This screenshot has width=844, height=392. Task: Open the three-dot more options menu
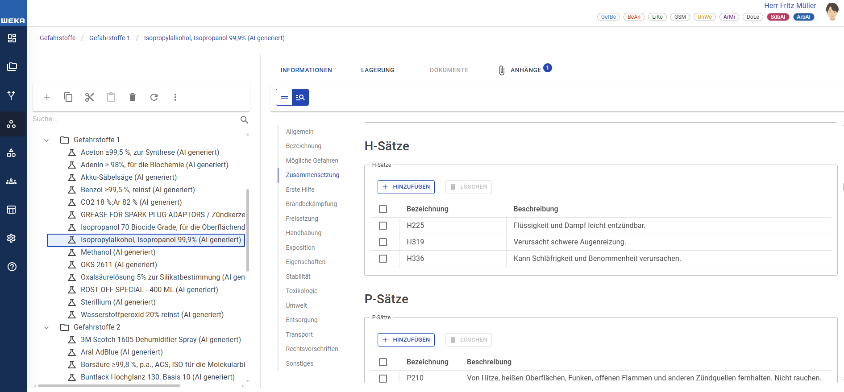click(x=175, y=97)
